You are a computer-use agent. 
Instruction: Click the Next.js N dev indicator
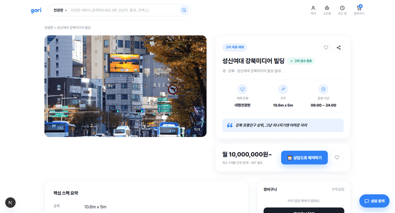point(10,203)
